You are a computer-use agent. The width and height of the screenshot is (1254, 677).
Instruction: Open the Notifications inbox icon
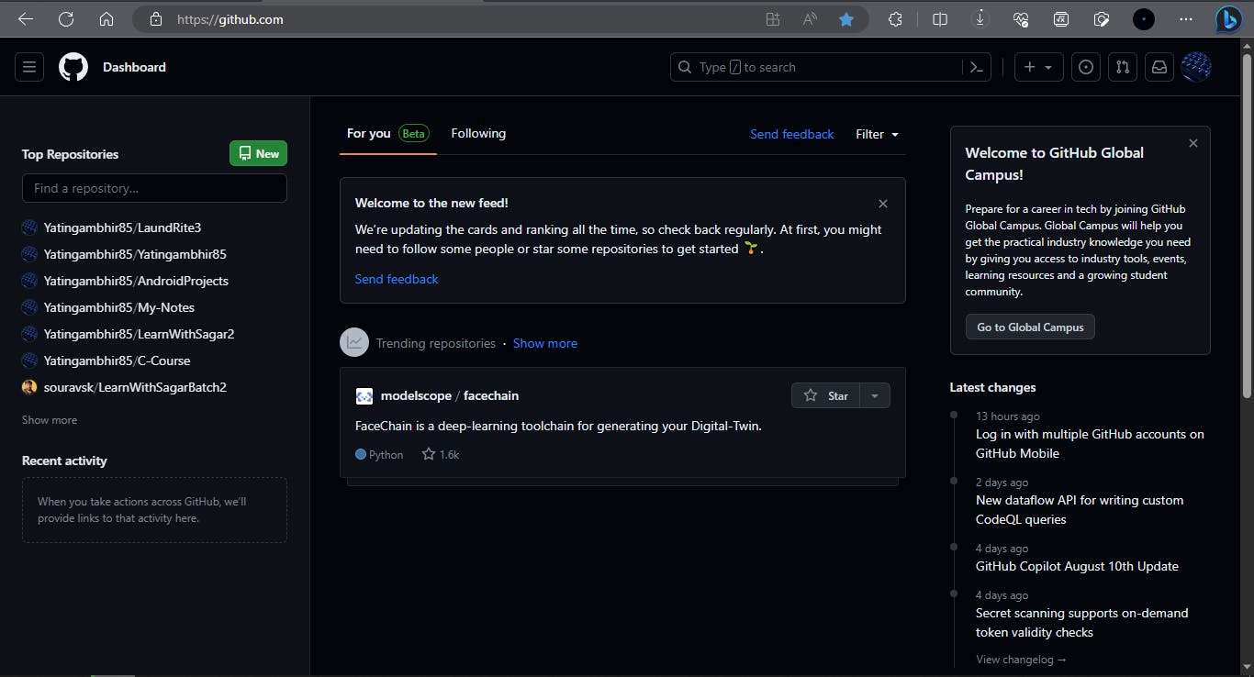coord(1159,67)
